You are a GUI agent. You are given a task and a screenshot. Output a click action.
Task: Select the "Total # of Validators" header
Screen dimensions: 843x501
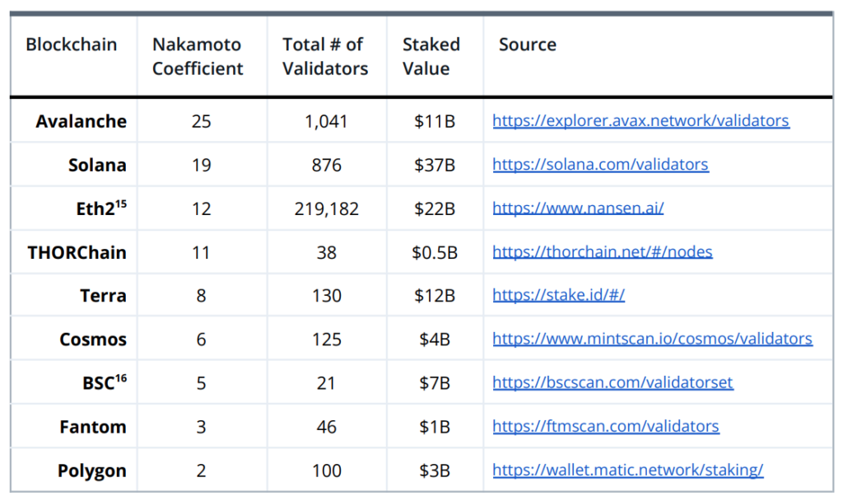coord(325,57)
